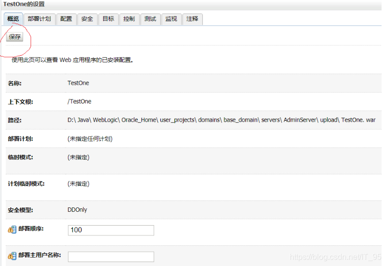The image size is (386, 266).
Task: Switch to the 部署计划 tab
Action: coord(39,19)
